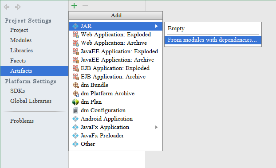This screenshot has width=276, height=168.
Task: Click the Web Application: Archive gift icon
Action: point(76,43)
